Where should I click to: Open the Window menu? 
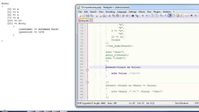pyautogui.click(x=167, y=12)
